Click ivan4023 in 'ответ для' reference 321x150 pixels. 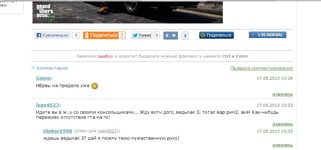click(x=107, y=131)
